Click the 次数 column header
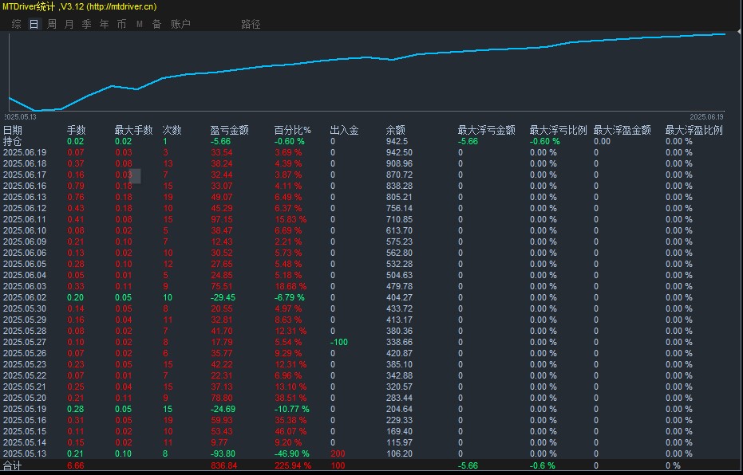 coord(172,130)
